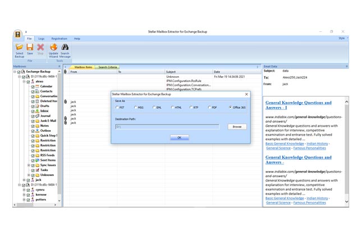Expand the jack mailbox tree node
Viewport: 362px width, 236px height.
click(24, 180)
